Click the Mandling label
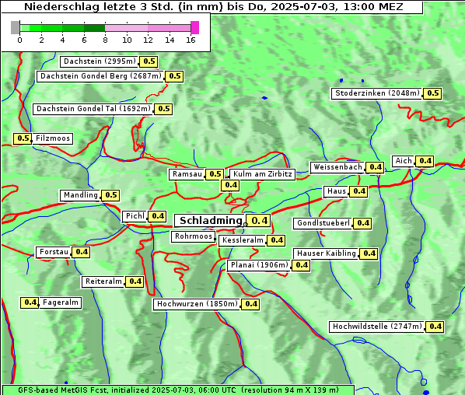This screenshot has width=465, height=395. coord(80,195)
